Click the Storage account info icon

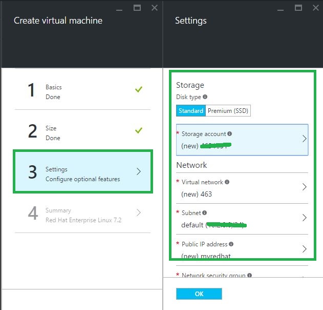click(x=230, y=134)
